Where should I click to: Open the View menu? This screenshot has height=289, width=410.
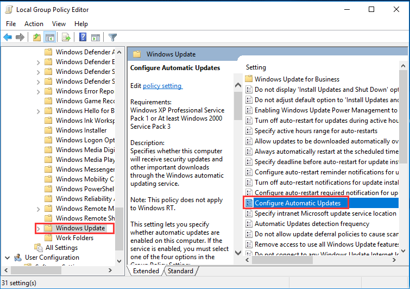tap(59, 24)
